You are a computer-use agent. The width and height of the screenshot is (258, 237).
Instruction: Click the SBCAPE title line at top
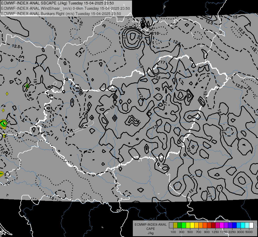[x=57, y=3]
